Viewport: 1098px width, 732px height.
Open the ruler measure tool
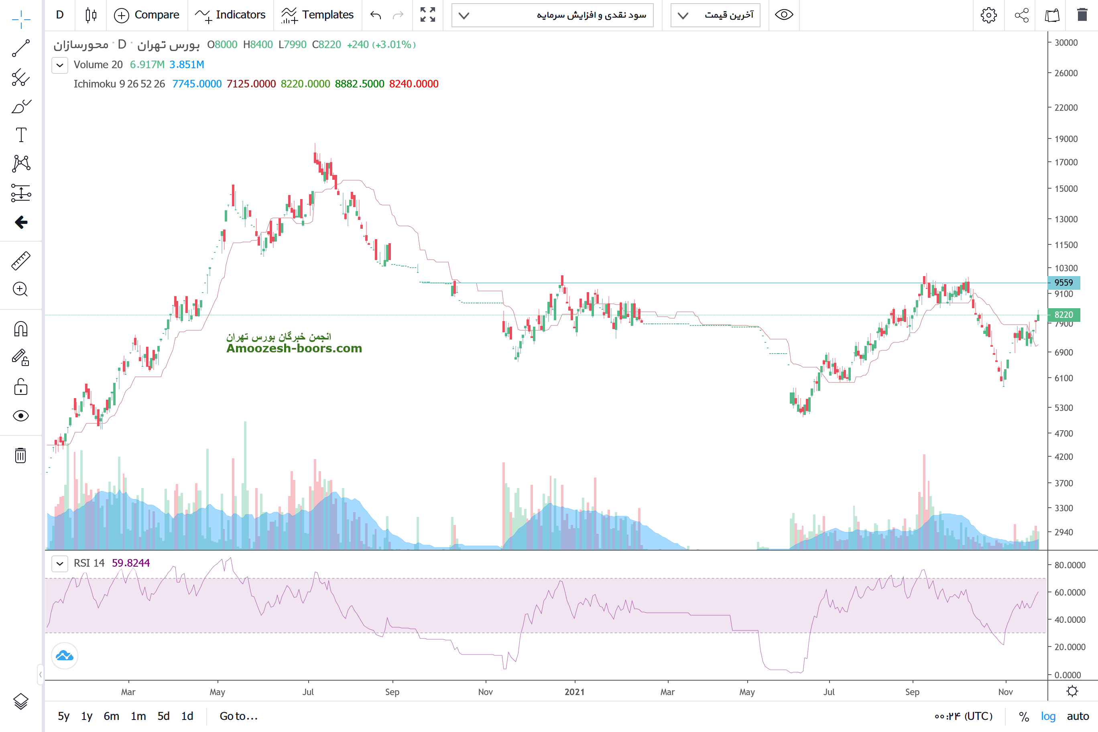(x=20, y=261)
